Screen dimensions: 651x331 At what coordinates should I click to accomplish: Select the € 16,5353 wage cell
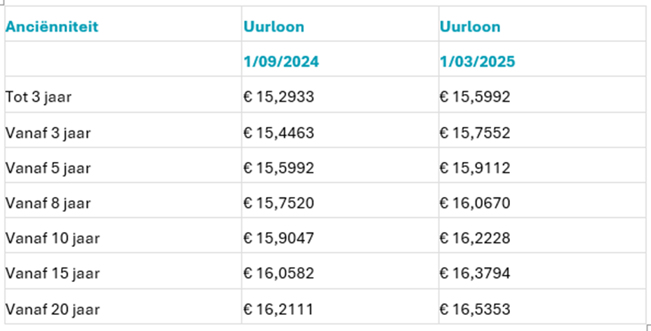click(475, 309)
